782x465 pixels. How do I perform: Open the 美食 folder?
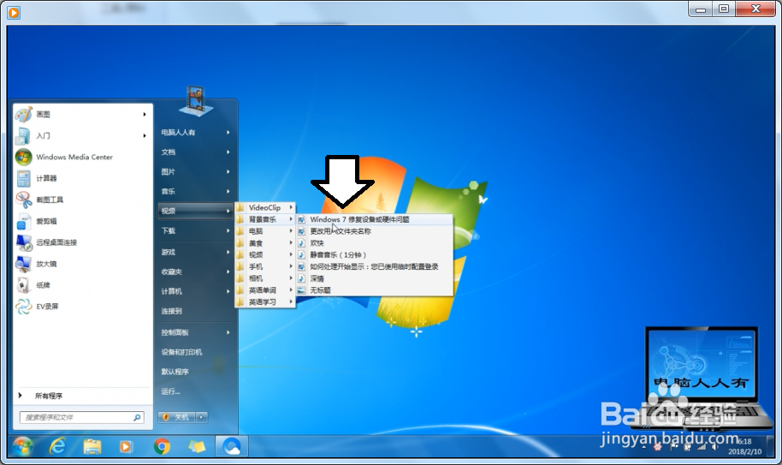click(x=265, y=243)
